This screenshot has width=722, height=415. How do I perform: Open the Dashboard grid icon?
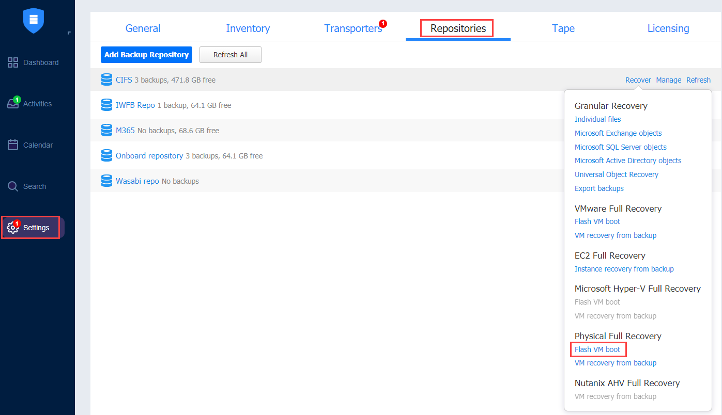point(13,62)
